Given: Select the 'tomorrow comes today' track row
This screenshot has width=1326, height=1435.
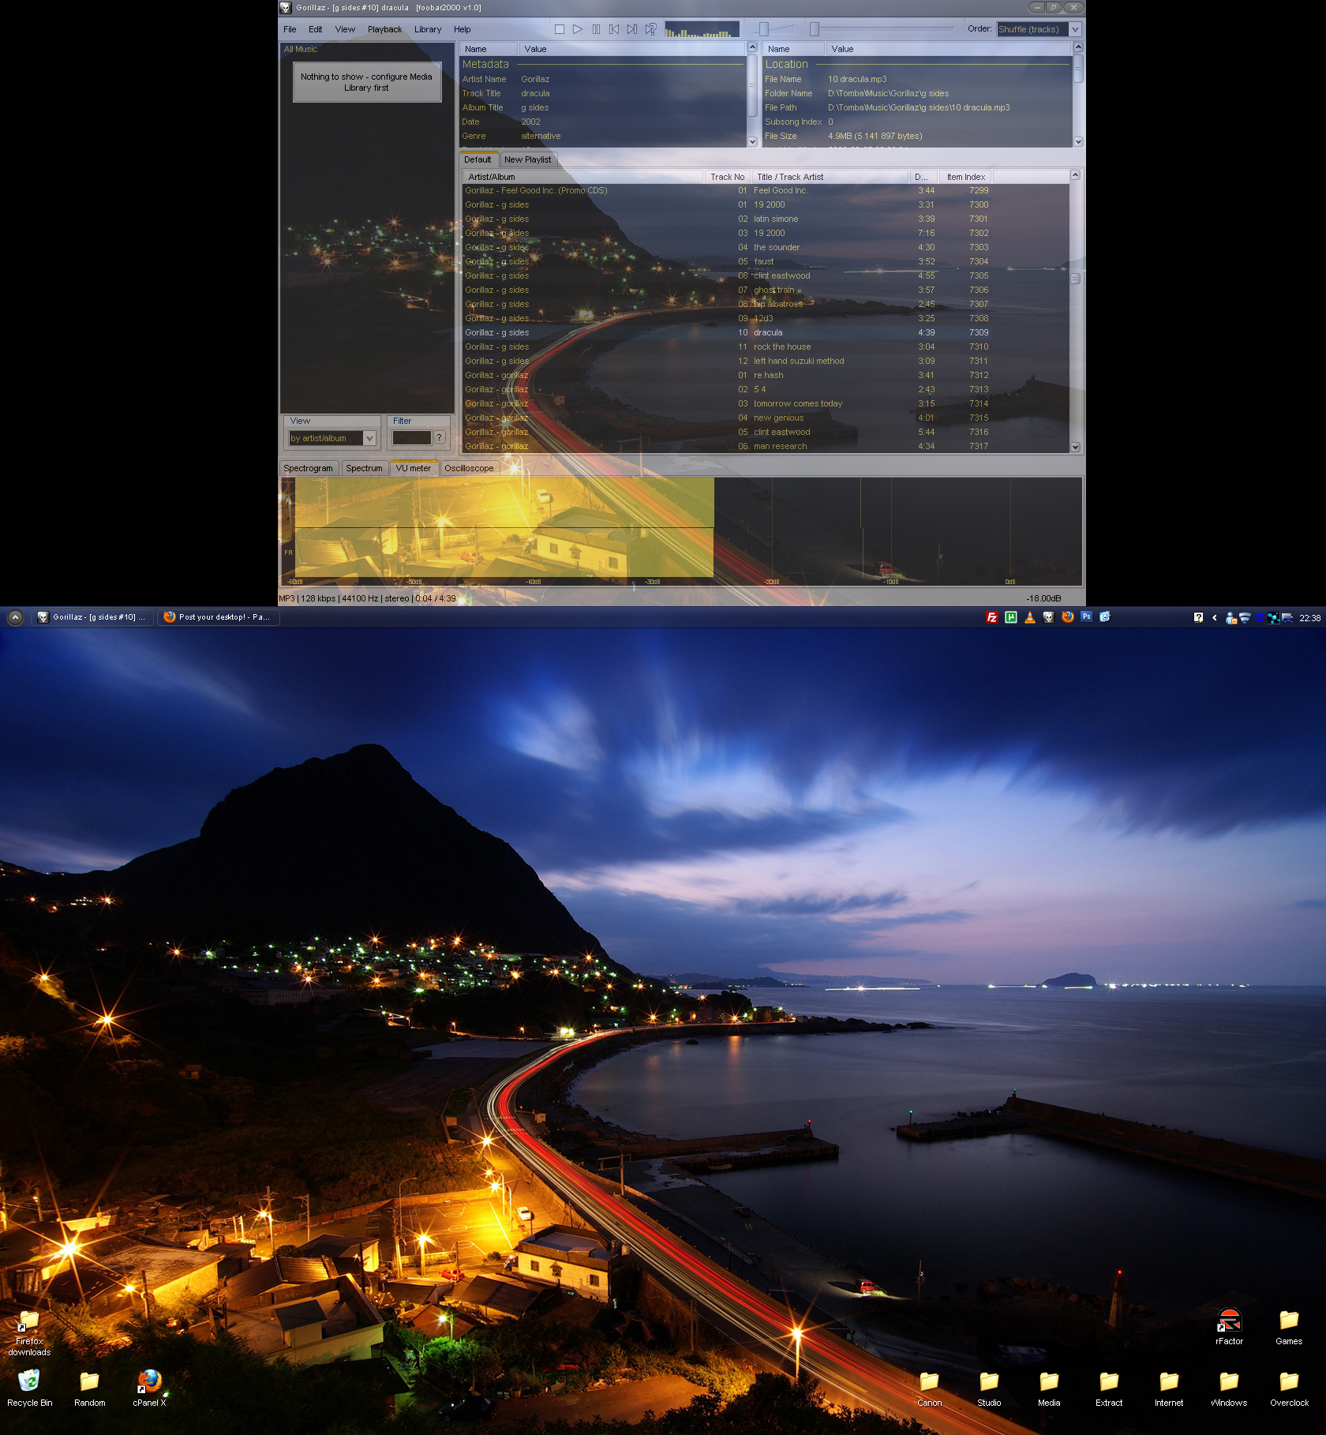Looking at the screenshot, I should [x=766, y=403].
